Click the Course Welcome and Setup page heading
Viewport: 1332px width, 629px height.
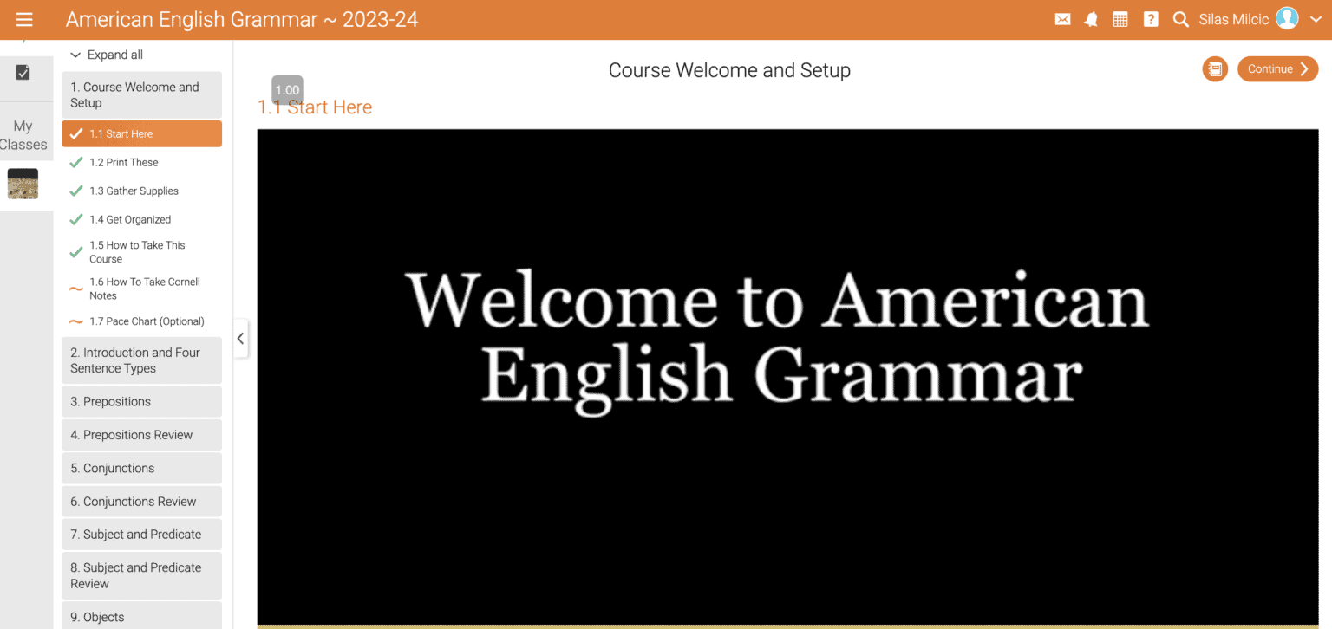tap(729, 70)
